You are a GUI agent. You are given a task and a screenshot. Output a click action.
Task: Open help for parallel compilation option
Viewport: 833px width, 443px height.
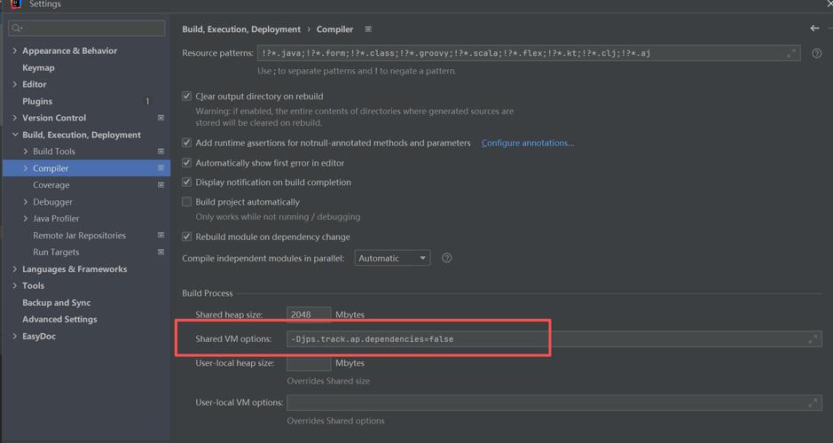(447, 258)
